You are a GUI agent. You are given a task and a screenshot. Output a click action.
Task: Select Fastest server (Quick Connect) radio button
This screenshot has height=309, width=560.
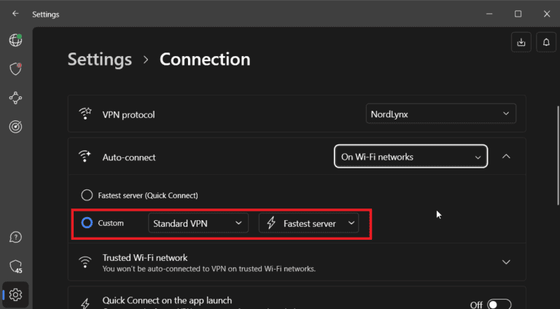(x=87, y=195)
